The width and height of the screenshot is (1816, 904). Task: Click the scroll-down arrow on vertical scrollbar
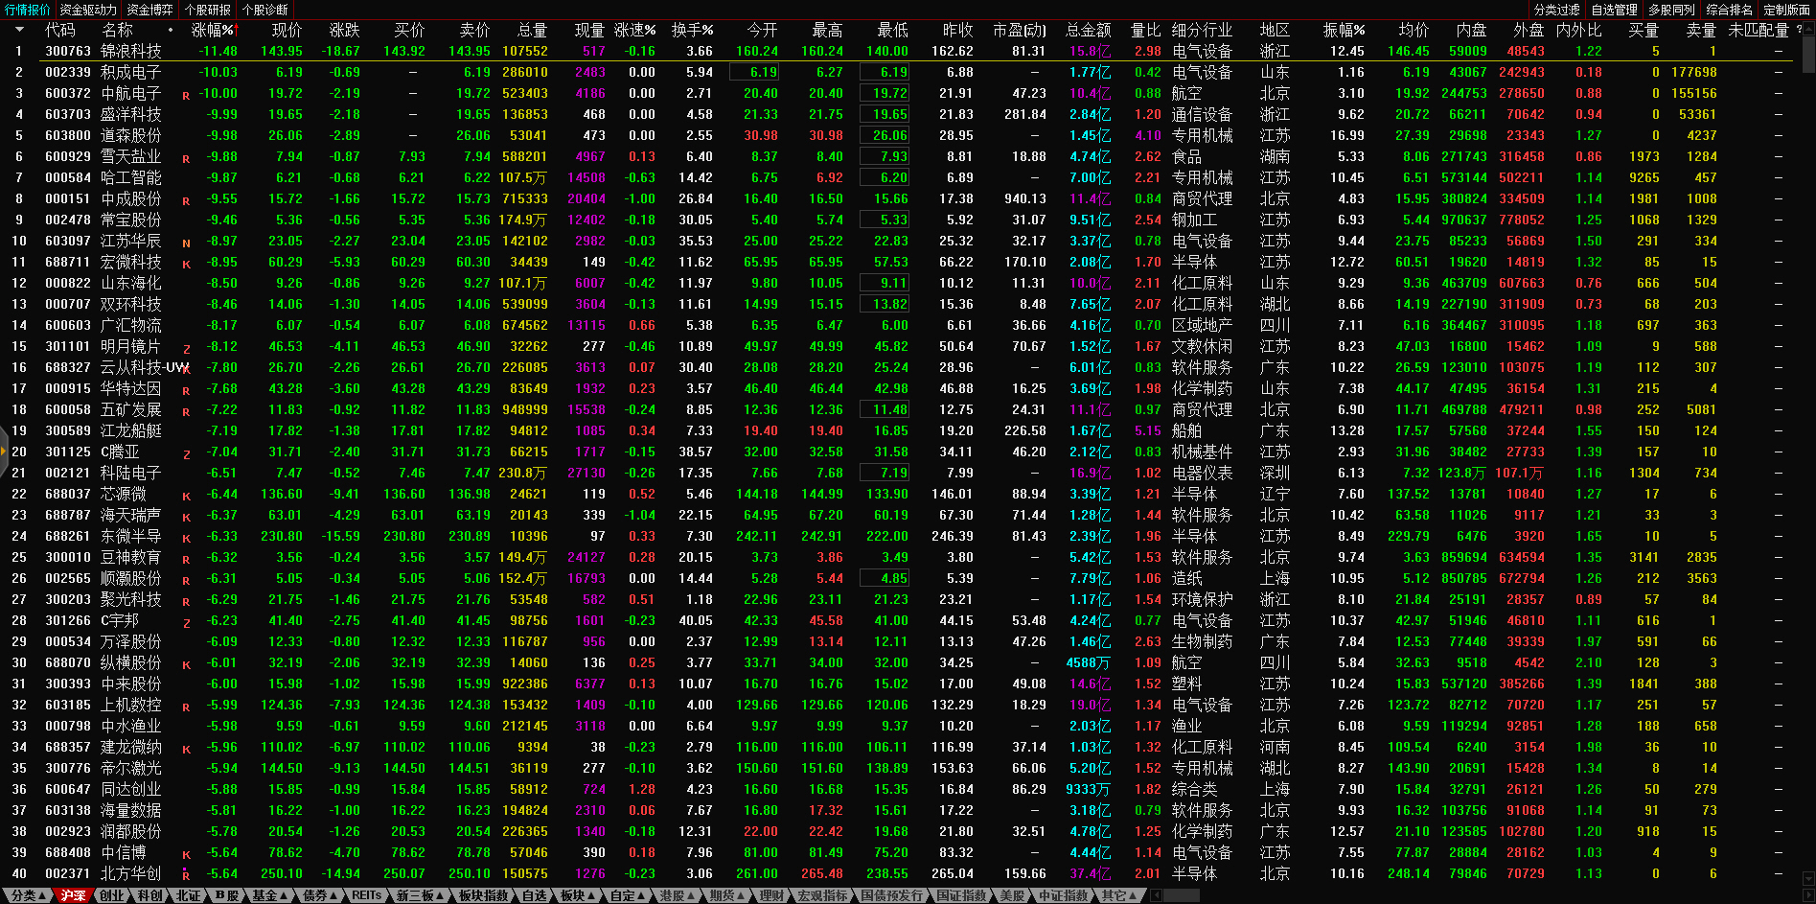point(1808,877)
